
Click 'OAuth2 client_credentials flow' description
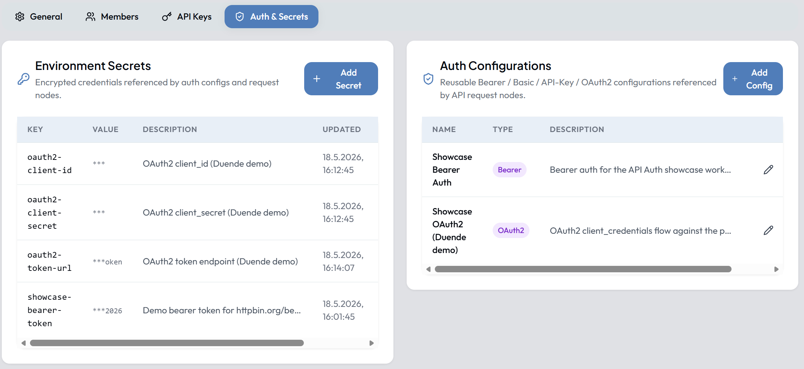[x=640, y=231]
